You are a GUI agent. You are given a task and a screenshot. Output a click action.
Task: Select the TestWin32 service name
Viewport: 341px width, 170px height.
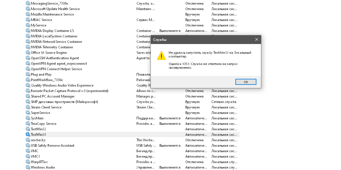(38, 129)
